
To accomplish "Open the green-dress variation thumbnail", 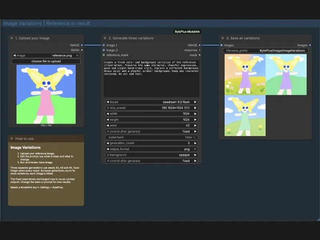I will coord(245,116).
